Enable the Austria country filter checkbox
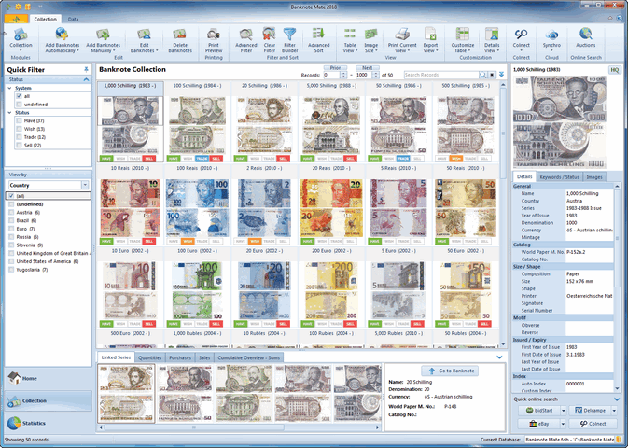The image size is (628, 448). 10,212
